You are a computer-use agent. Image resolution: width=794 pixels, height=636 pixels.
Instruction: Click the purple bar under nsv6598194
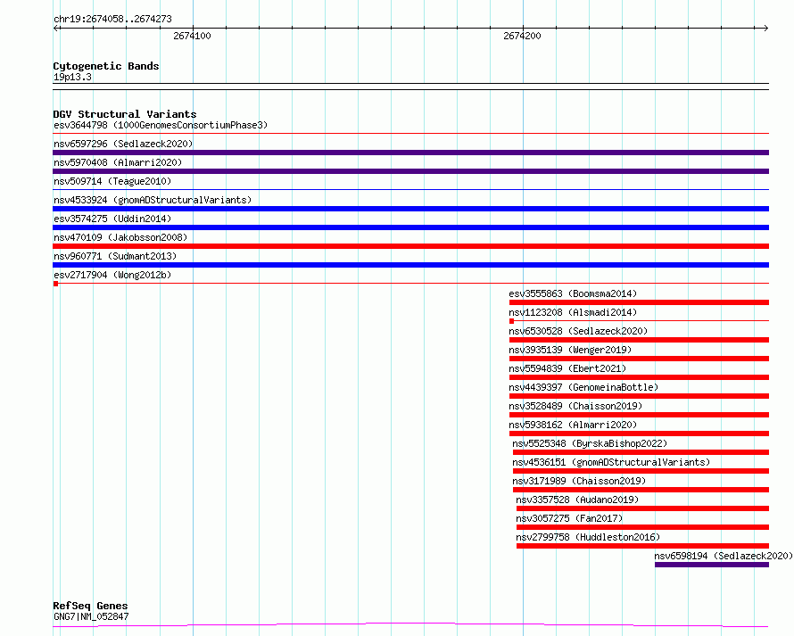point(711,565)
